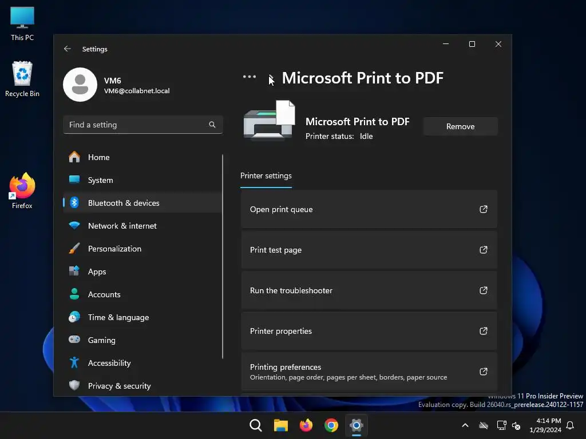Click the VM6@collabnet.local account text
Image resolution: width=586 pixels, height=439 pixels.
tap(137, 91)
